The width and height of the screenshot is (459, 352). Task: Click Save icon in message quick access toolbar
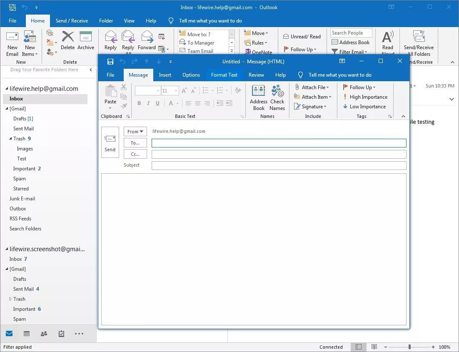pos(110,62)
